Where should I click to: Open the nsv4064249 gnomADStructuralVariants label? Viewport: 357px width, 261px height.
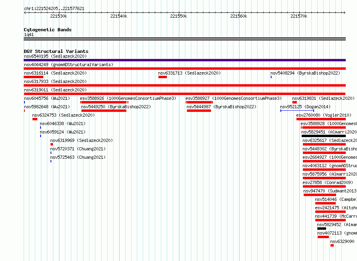69,65
